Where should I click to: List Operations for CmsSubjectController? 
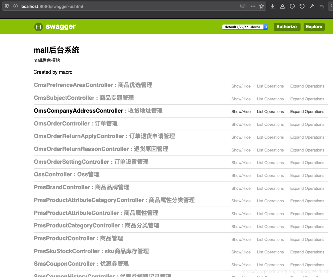(x=270, y=99)
